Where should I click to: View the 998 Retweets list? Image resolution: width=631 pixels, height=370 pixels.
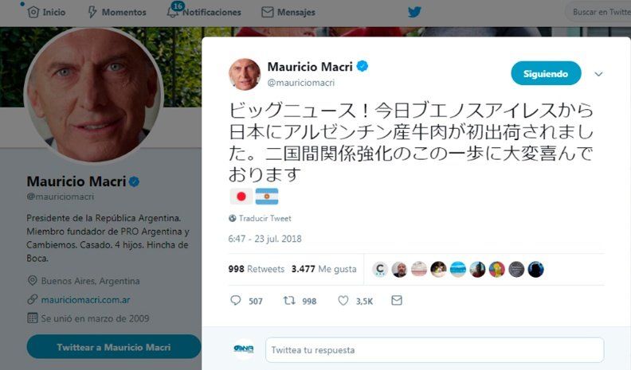tap(257, 269)
